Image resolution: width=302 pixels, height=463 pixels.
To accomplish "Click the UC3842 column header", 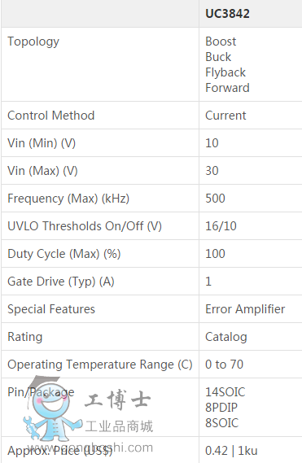I will tap(227, 14).
